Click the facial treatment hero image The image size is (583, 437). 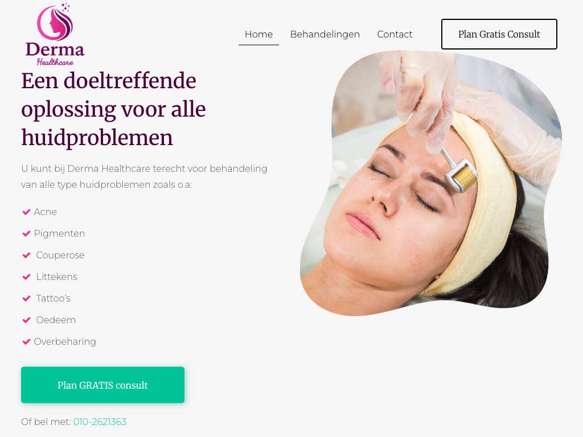[x=431, y=183]
